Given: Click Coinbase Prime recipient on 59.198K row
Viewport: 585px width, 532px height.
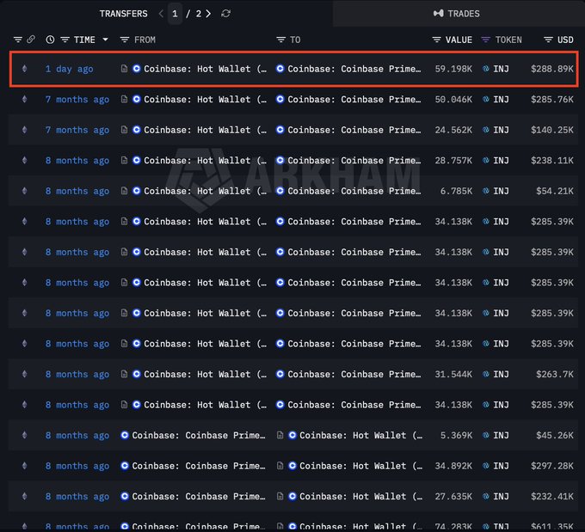Looking at the screenshot, I should coord(354,69).
